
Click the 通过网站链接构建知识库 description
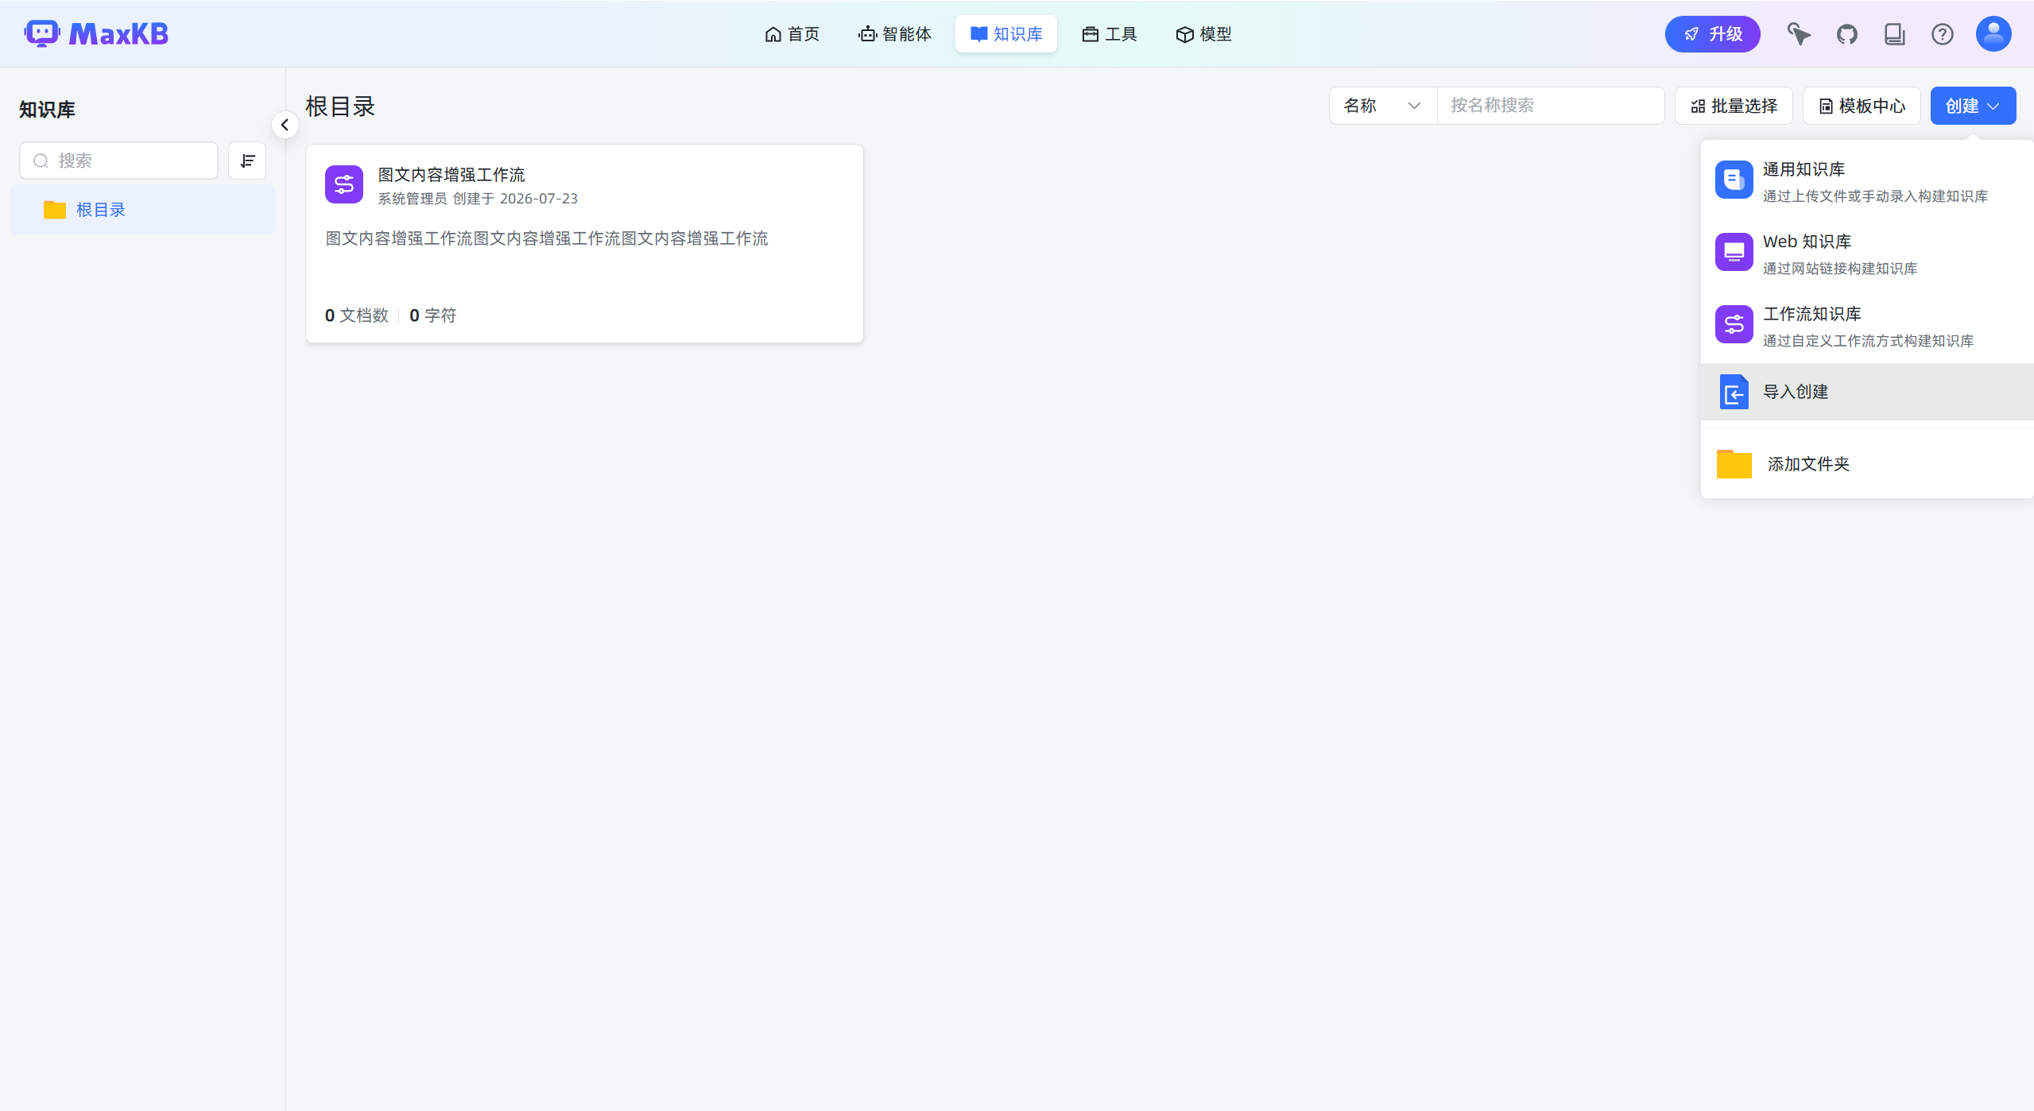point(1840,269)
